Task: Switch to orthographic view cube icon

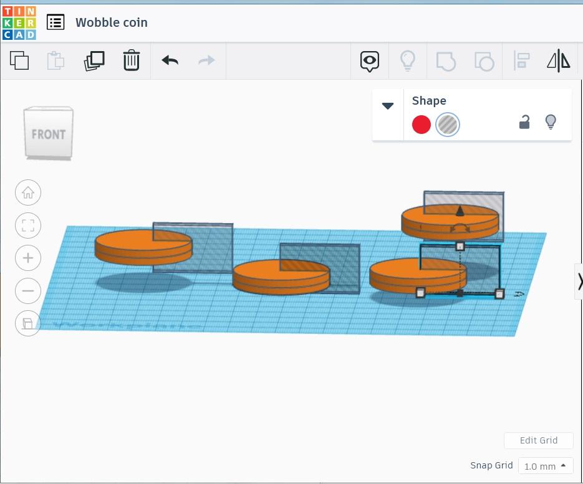Action: [x=28, y=323]
